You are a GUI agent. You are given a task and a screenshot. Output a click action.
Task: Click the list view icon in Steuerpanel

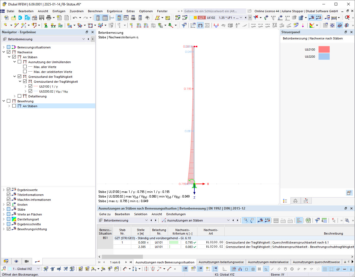tap(285, 201)
